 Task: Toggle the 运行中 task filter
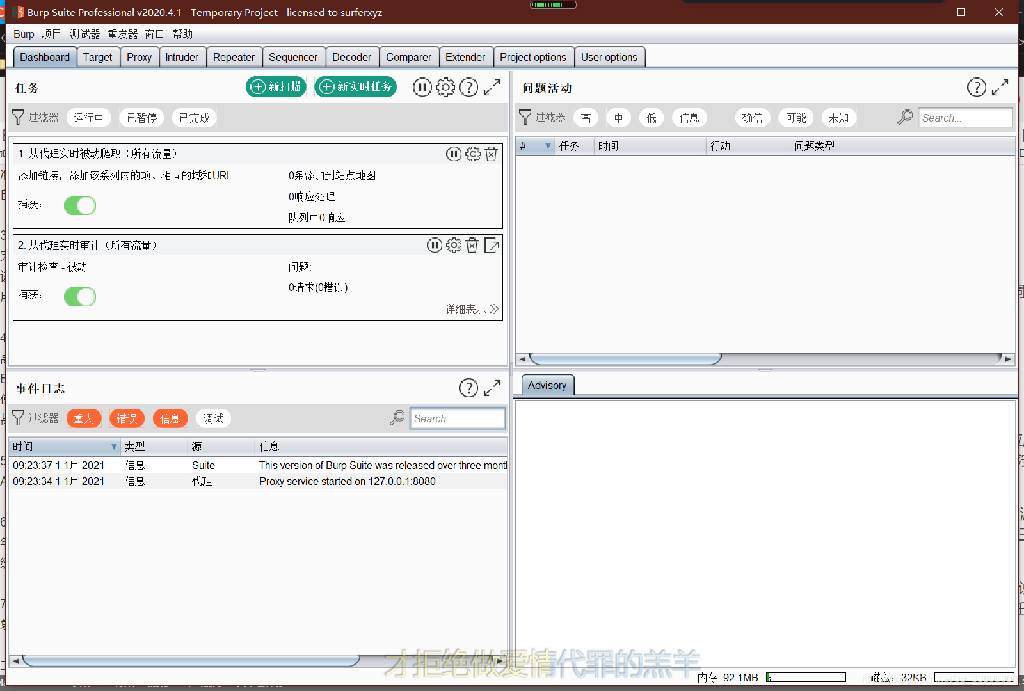(x=88, y=118)
